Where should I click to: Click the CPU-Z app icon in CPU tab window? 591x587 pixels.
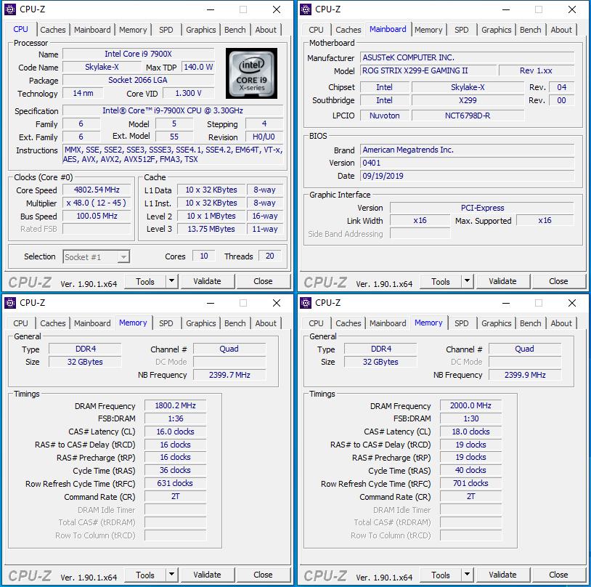(9, 9)
